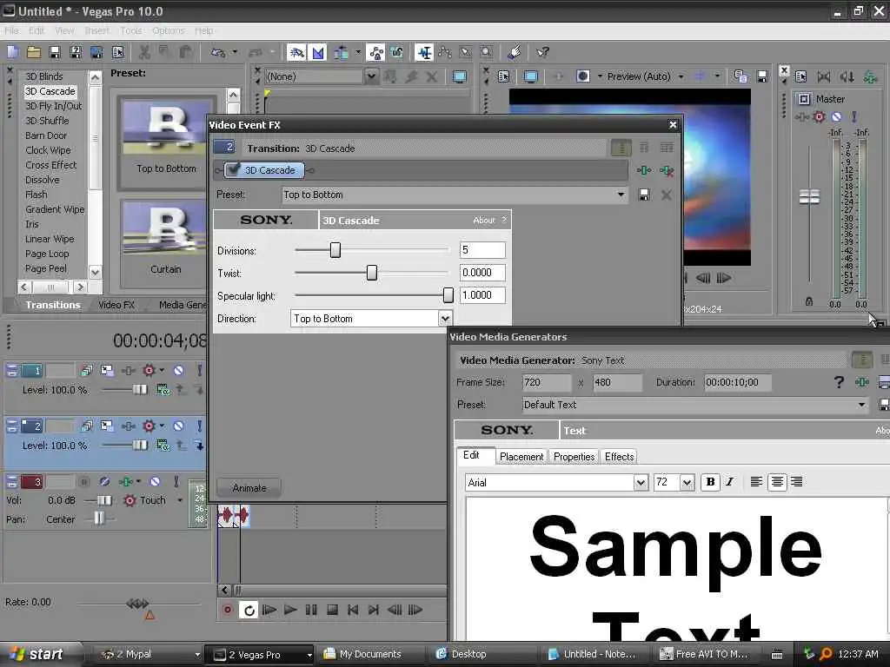This screenshot has height=667, width=890.
Task: Open the Options menu
Action: tap(168, 30)
